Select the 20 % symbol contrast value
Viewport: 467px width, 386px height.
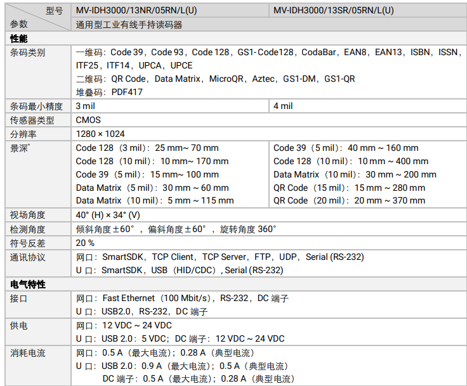[85, 243]
